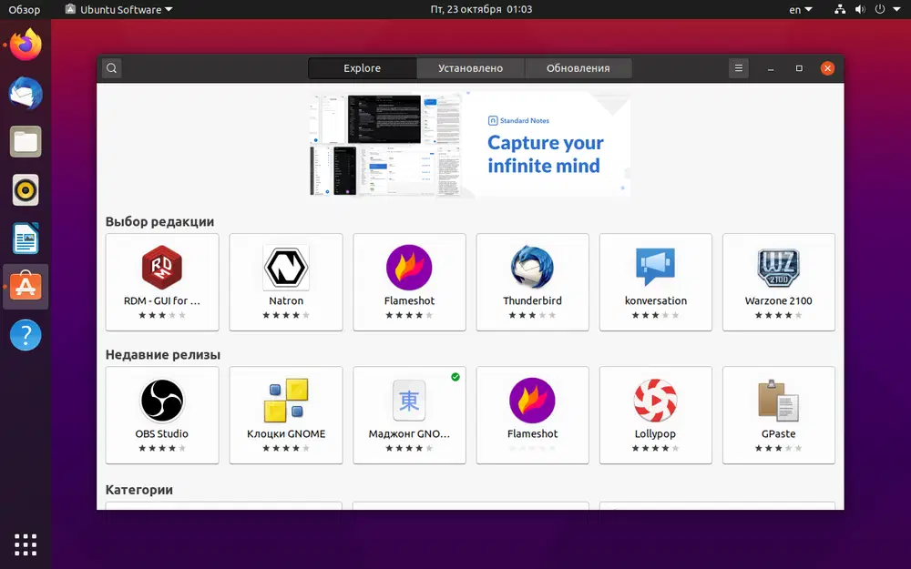Expand the Ubuntu Software app menu
Image resolution: width=911 pixels, height=569 pixels.
119,9
